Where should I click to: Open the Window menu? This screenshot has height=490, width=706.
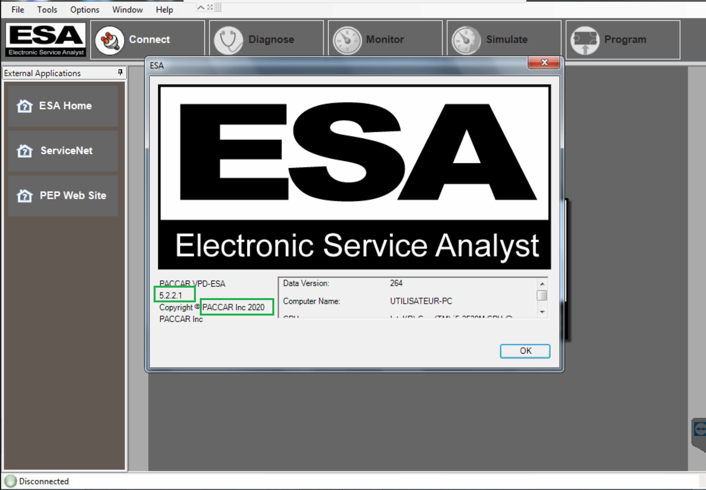click(x=127, y=10)
